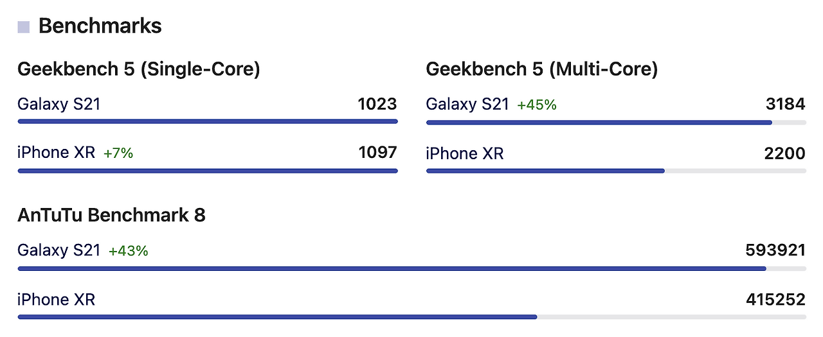Click the Geekbench 5 (Multi-Core) title
823x337 pixels.
(x=542, y=69)
